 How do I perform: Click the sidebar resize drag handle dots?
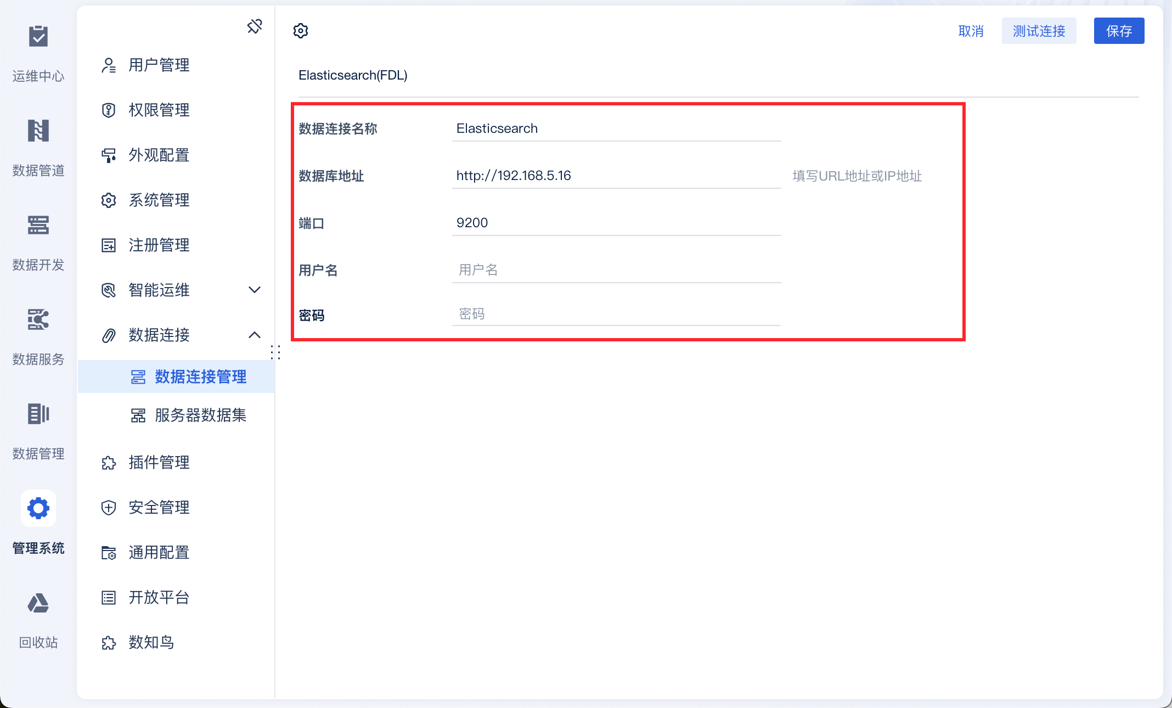(275, 352)
